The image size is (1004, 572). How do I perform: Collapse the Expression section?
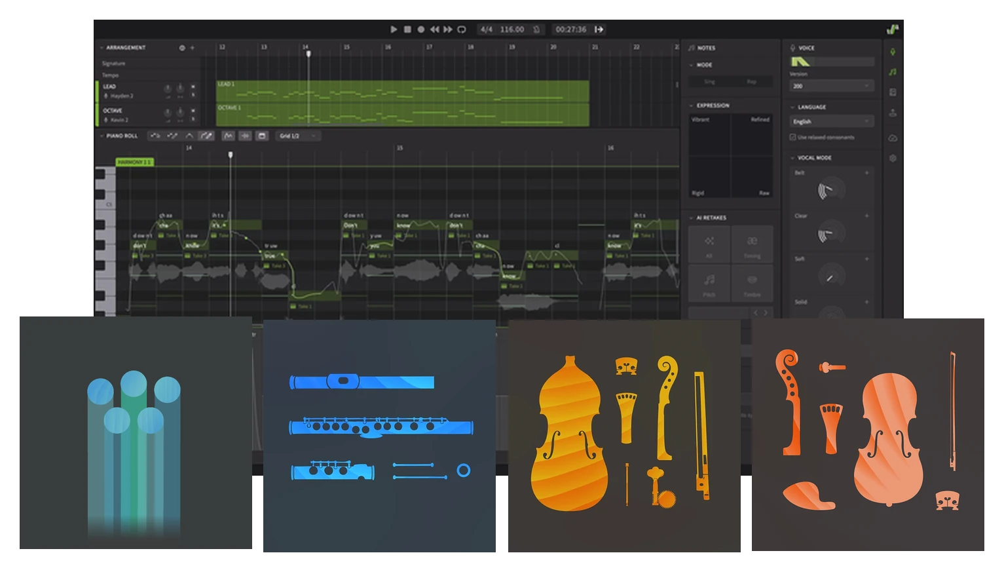tap(692, 105)
